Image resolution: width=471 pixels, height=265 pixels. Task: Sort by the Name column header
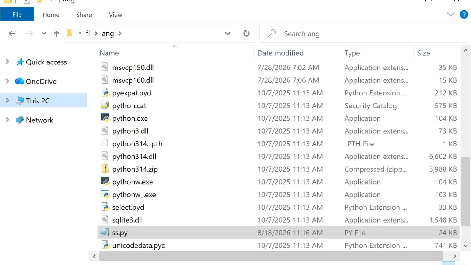click(x=109, y=53)
